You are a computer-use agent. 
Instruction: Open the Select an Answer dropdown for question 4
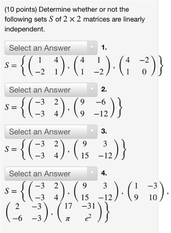51,173
